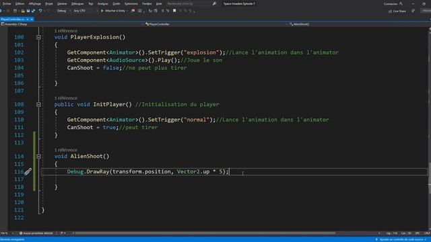This screenshot has width=431, height=242.
Task: Click line number 108 in the margin
Action: (x=19, y=104)
